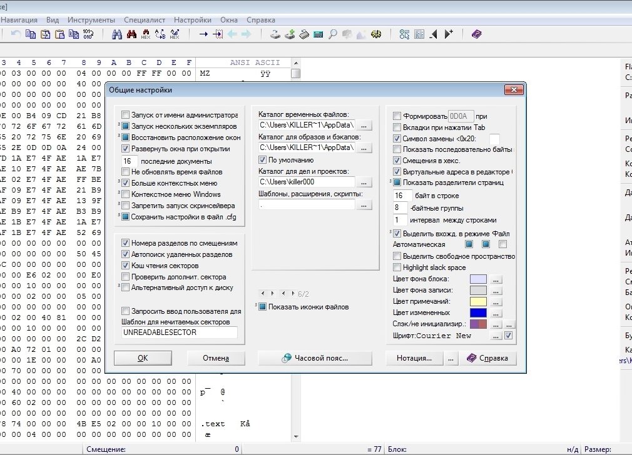Enable 'Вкладки при нажатии Tab' checkbox
The width and height of the screenshot is (632, 455).
click(397, 127)
